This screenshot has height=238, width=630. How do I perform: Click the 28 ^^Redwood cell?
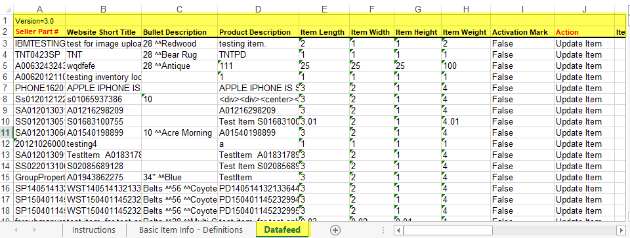[179, 43]
